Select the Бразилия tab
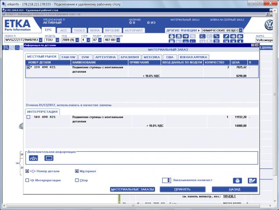The image size is (279, 210). pyautogui.click(x=130, y=57)
